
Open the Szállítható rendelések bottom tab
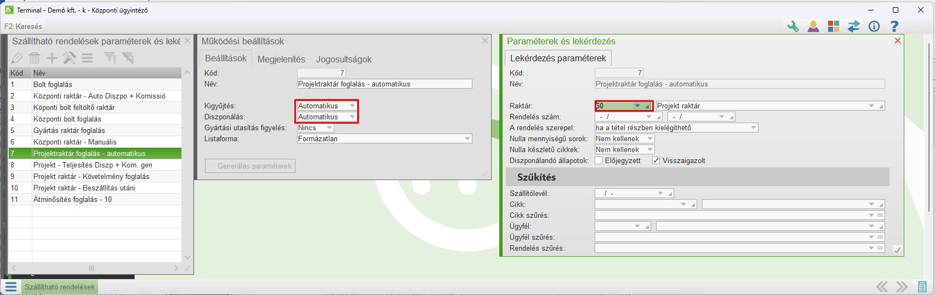click(x=60, y=287)
